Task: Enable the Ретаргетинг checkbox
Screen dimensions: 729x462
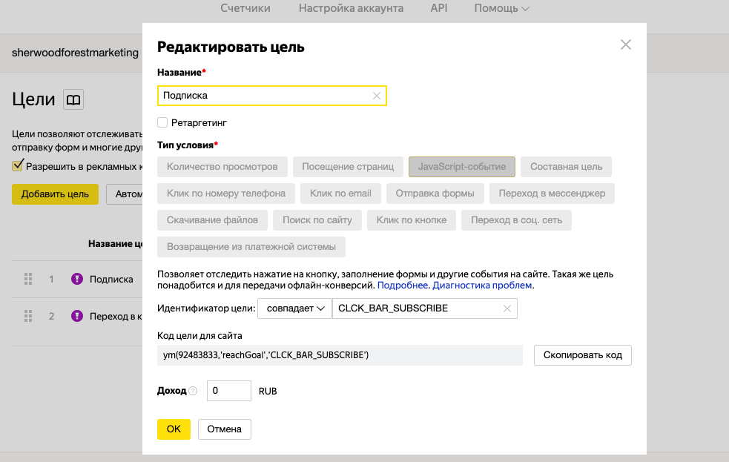Action: click(162, 122)
